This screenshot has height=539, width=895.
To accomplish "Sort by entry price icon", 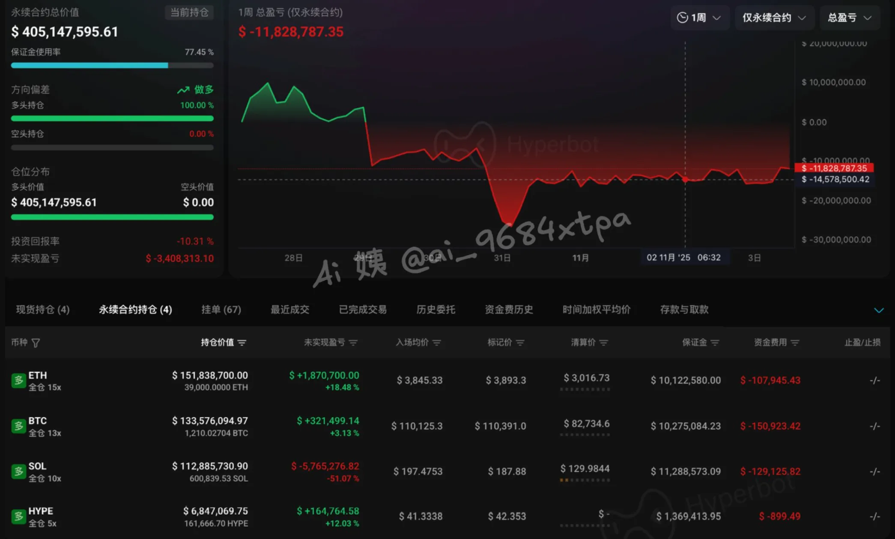I will 437,342.
